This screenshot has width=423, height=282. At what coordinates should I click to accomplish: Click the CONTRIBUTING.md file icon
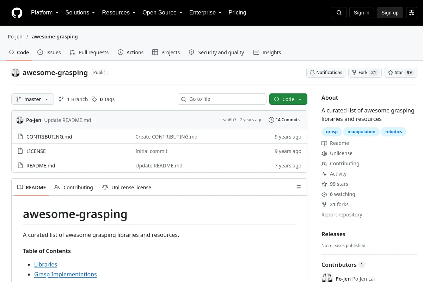tap(20, 136)
